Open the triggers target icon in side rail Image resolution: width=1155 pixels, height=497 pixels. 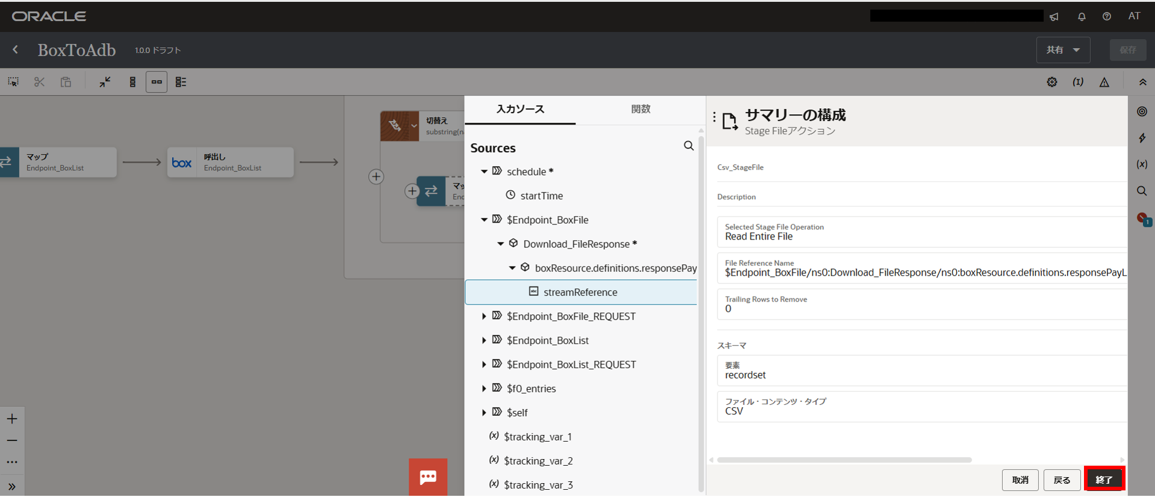(x=1142, y=111)
